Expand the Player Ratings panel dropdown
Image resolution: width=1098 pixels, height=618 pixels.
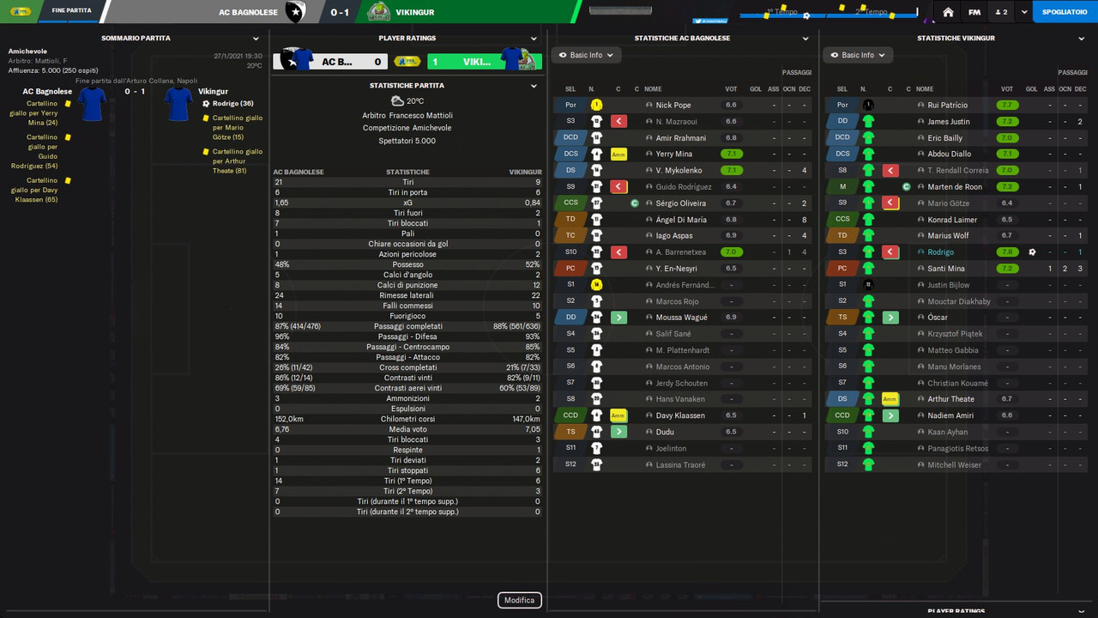tap(534, 39)
